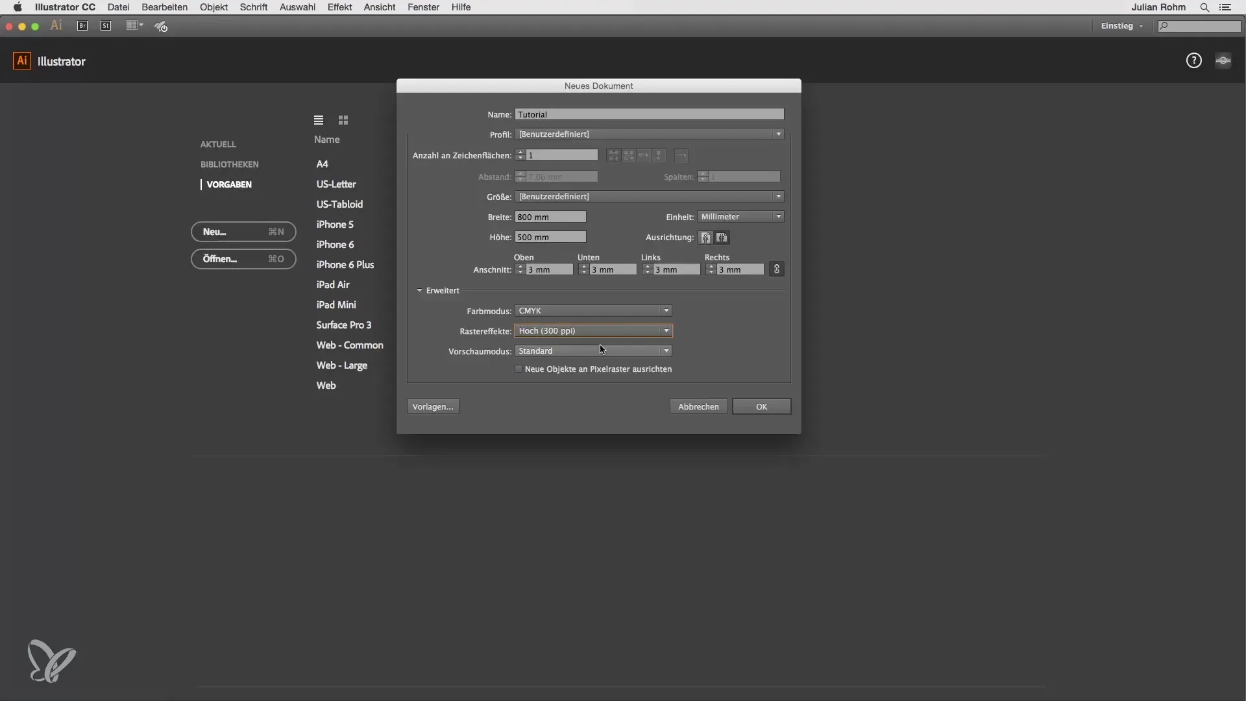Open the Effekt menu
Image resolution: width=1246 pixels, height=701 pixels.
tap(339, 7)
